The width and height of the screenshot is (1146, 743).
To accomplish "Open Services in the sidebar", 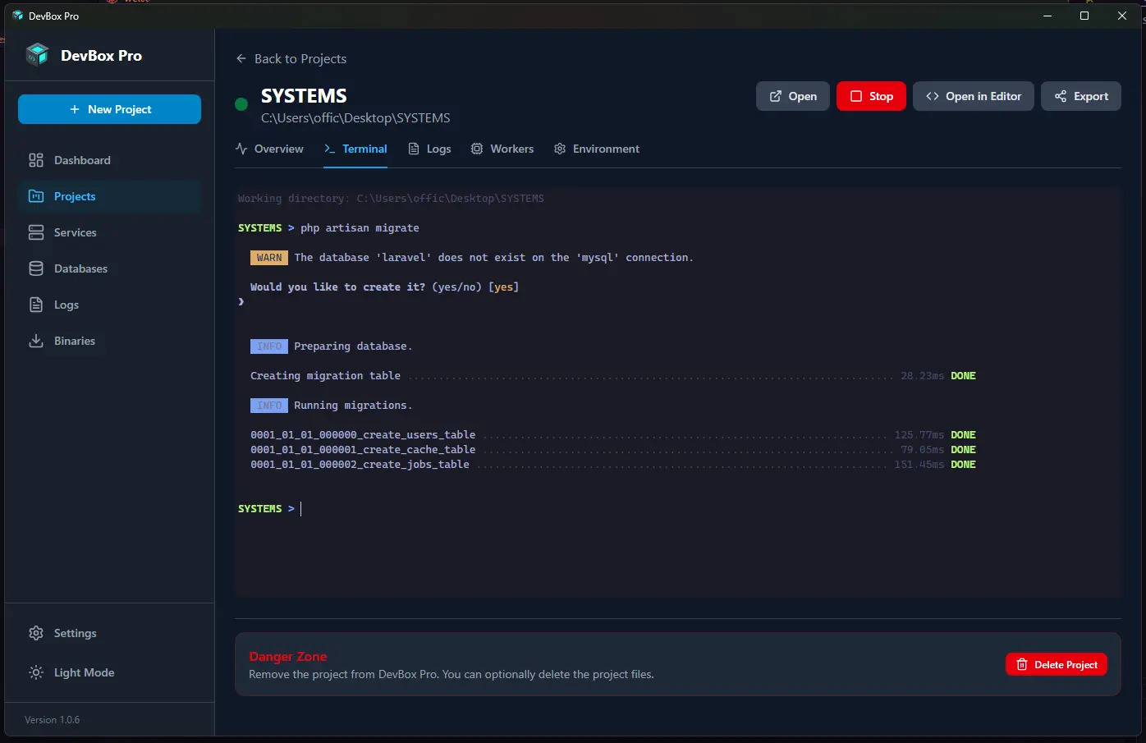I will [x=109, y=232].
